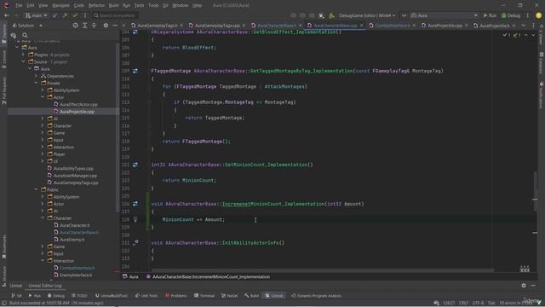Click the Solution tree vertical scrollbar

pyautogui.click(x=118, y=127)
